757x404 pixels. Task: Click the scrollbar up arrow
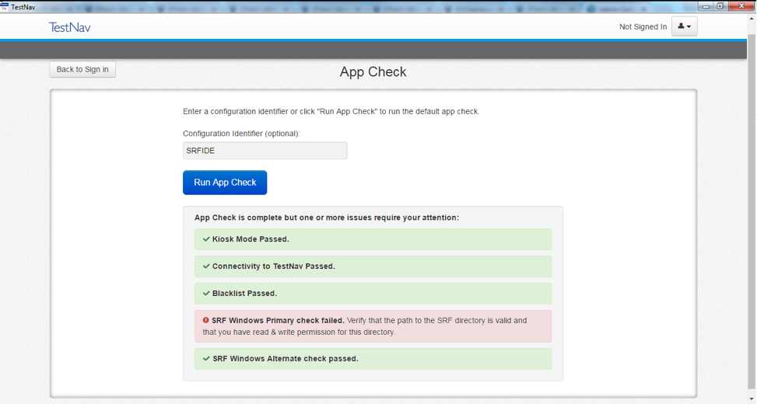tap(751, 19)
